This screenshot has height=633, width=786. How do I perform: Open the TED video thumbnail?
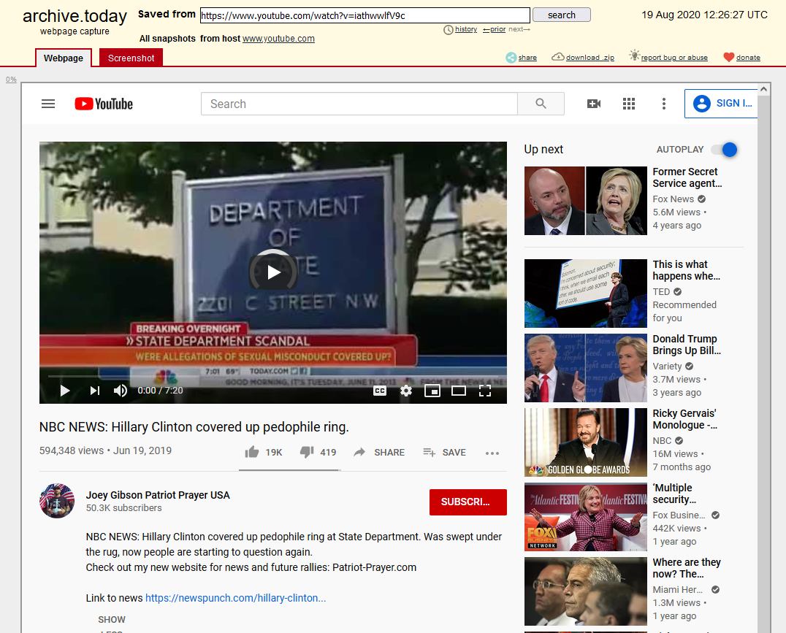click(x=586, y=294)
